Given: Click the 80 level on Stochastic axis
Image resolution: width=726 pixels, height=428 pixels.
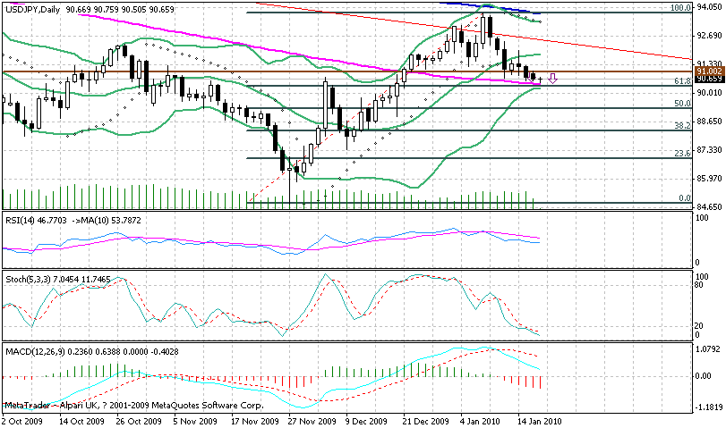Looking at the screenshot, I should click(x=699, y=285).
